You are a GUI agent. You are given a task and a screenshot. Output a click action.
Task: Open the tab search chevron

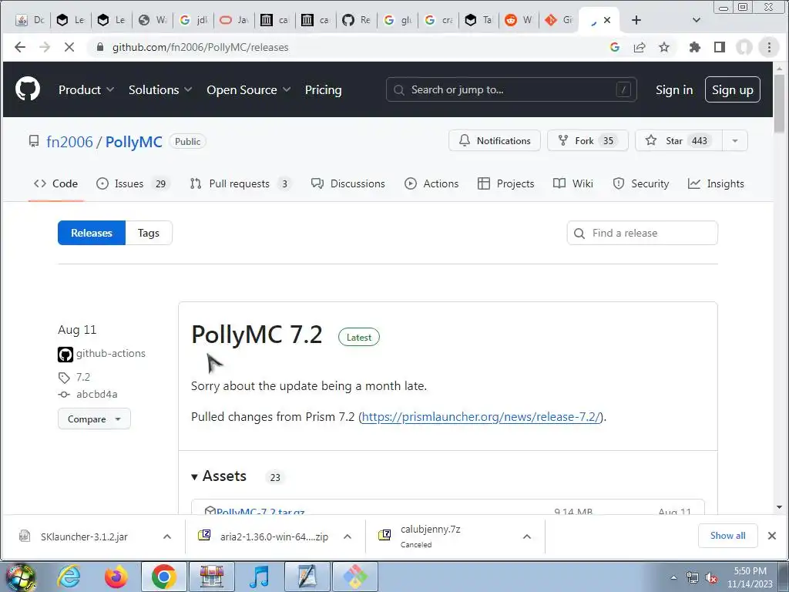pos(697,20)
